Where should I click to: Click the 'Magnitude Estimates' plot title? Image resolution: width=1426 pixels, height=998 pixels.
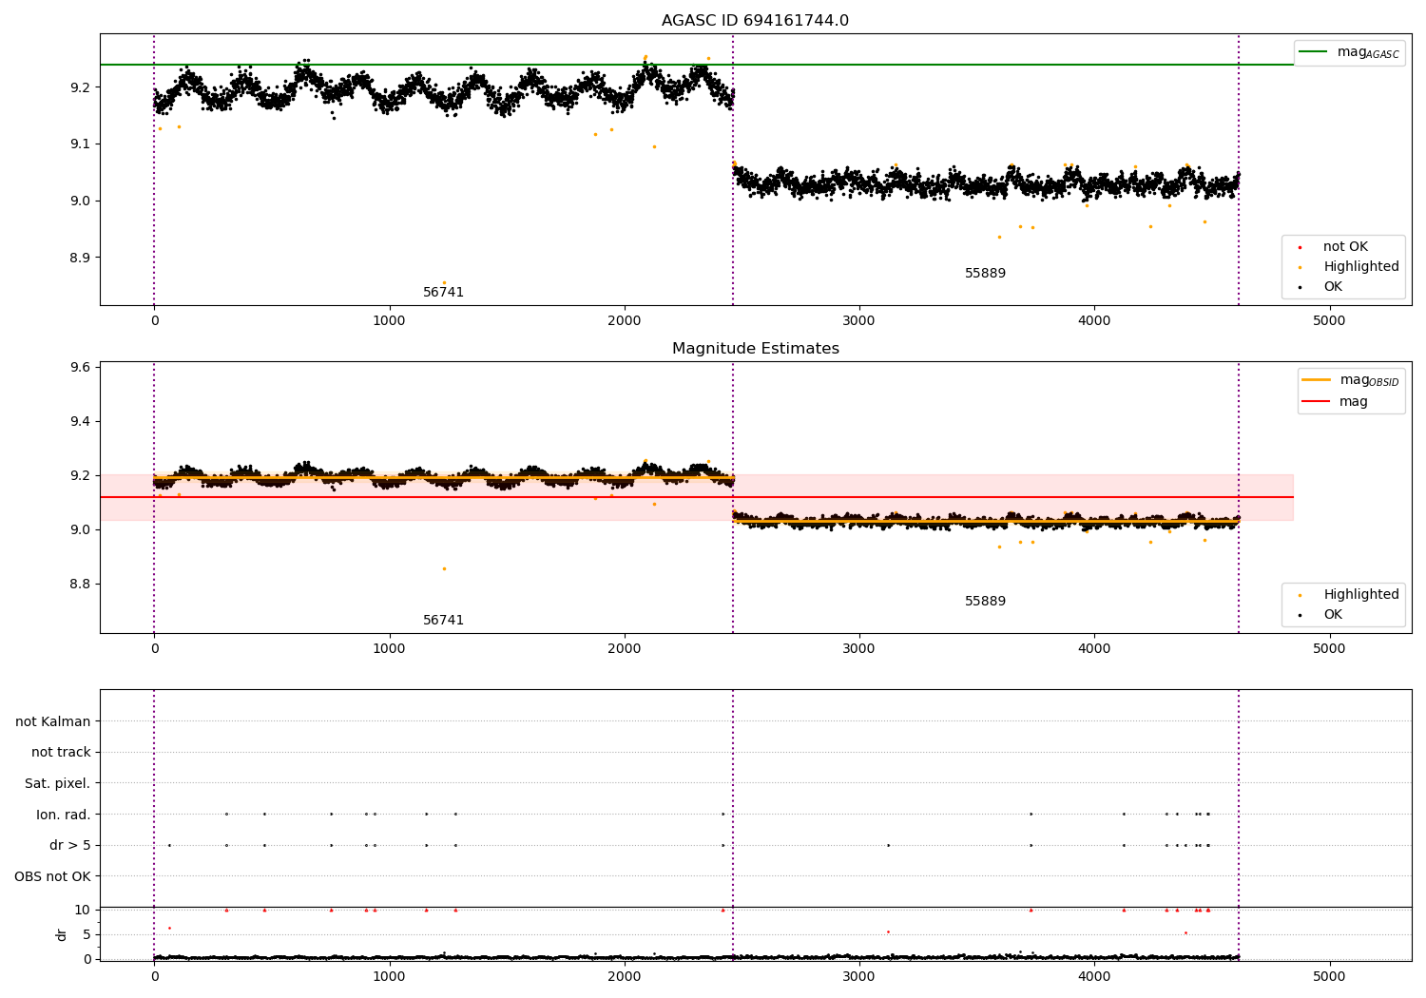click(x=755, y=349)
